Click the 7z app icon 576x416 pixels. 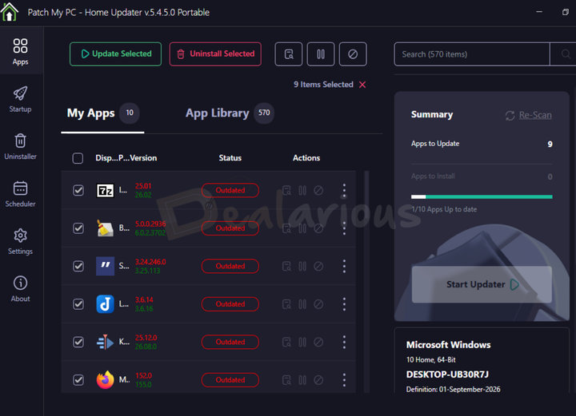point(105,191)
